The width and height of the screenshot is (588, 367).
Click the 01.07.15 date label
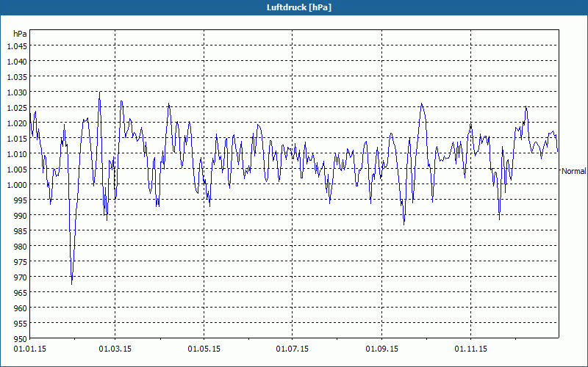pyautogui.click(x=293, y=349)
